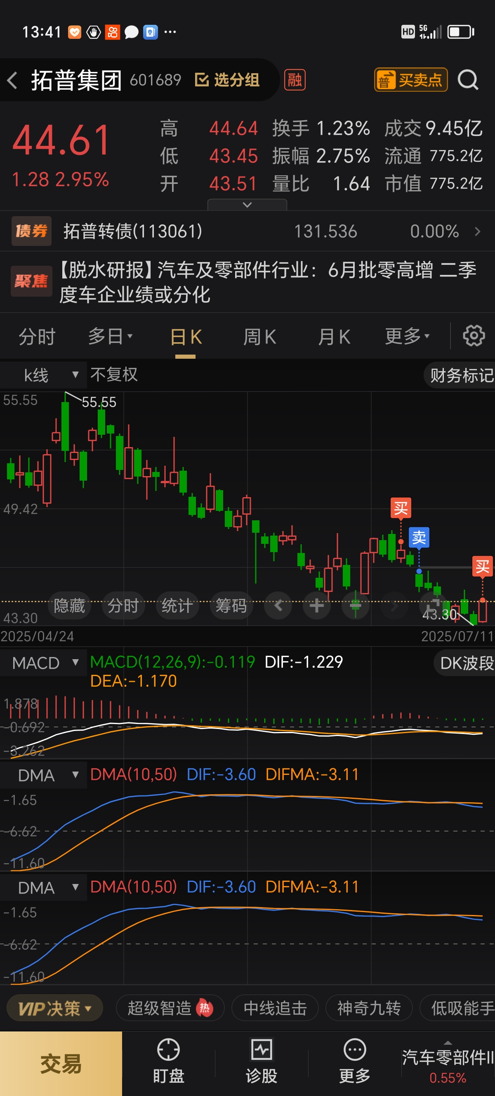495x1096 pixels.
Task: Tap the blue 卖 signal marker
Action: click(x=419, y=537)
